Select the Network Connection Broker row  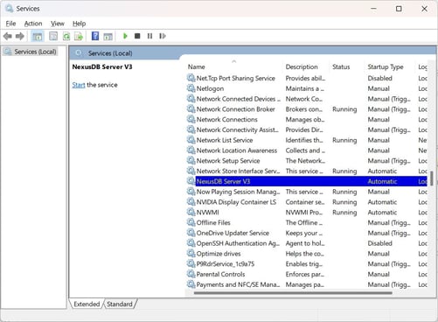click(307, 109)
